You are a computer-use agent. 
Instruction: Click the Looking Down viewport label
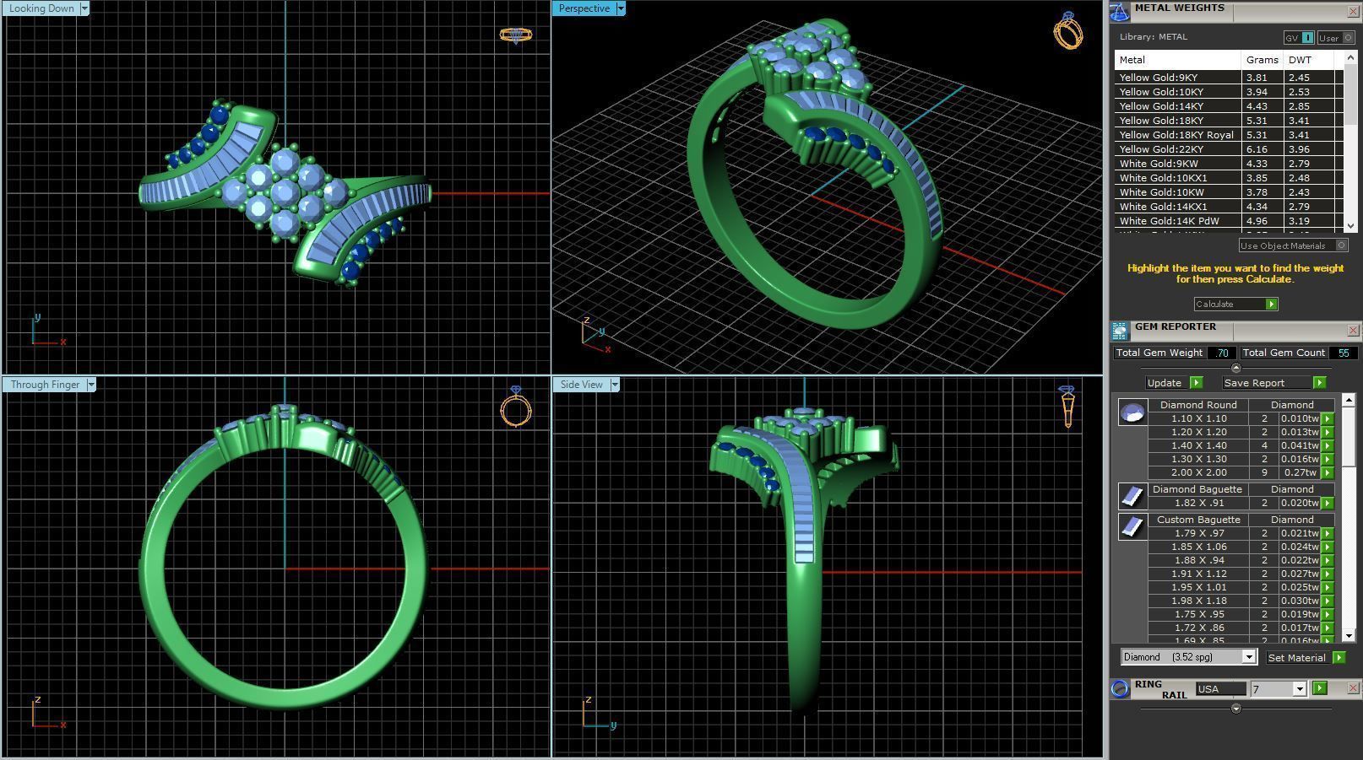(41, 8)
